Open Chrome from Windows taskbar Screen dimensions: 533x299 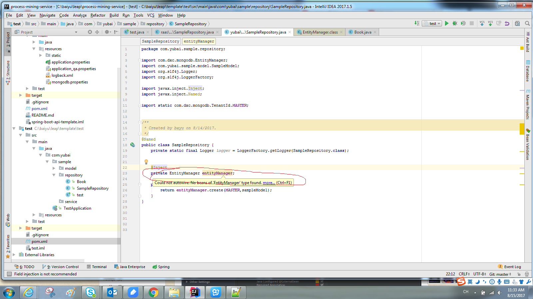tap(154, 292)
